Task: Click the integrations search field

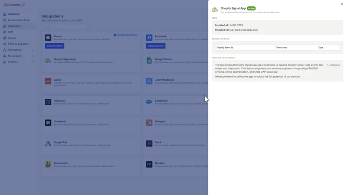Action: click(64, 26)
